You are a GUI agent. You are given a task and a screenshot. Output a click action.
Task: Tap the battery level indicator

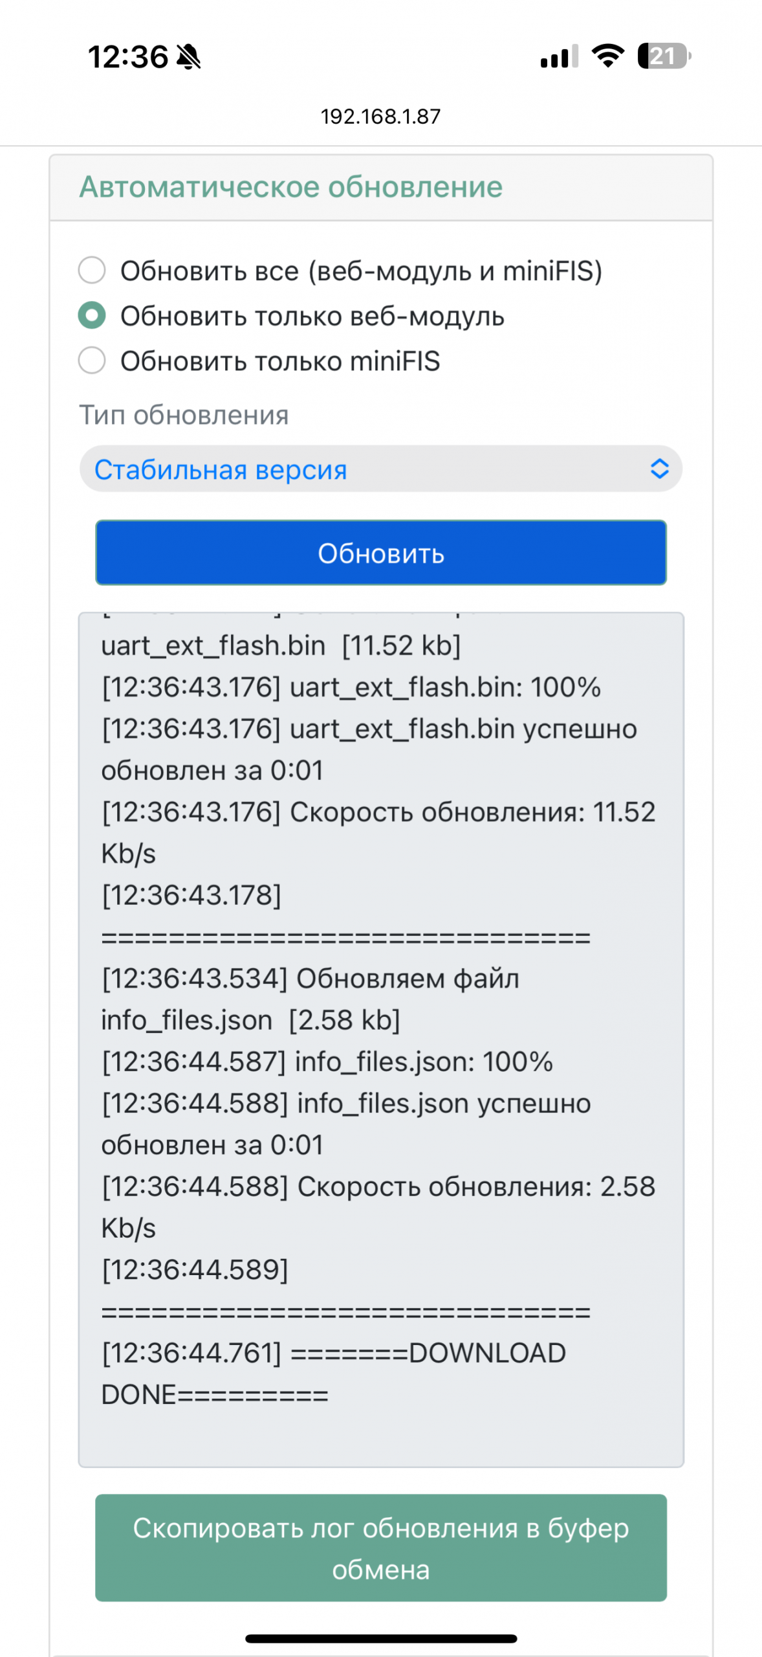664,56
